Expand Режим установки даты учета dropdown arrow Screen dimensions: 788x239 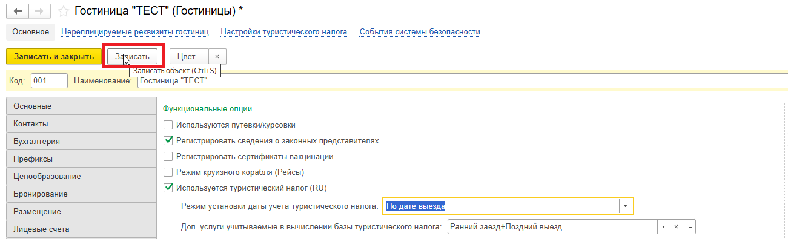coord(625,206)
